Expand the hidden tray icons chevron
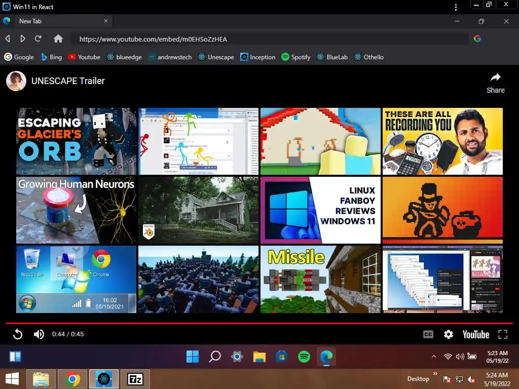 click(x=434, y=356)
